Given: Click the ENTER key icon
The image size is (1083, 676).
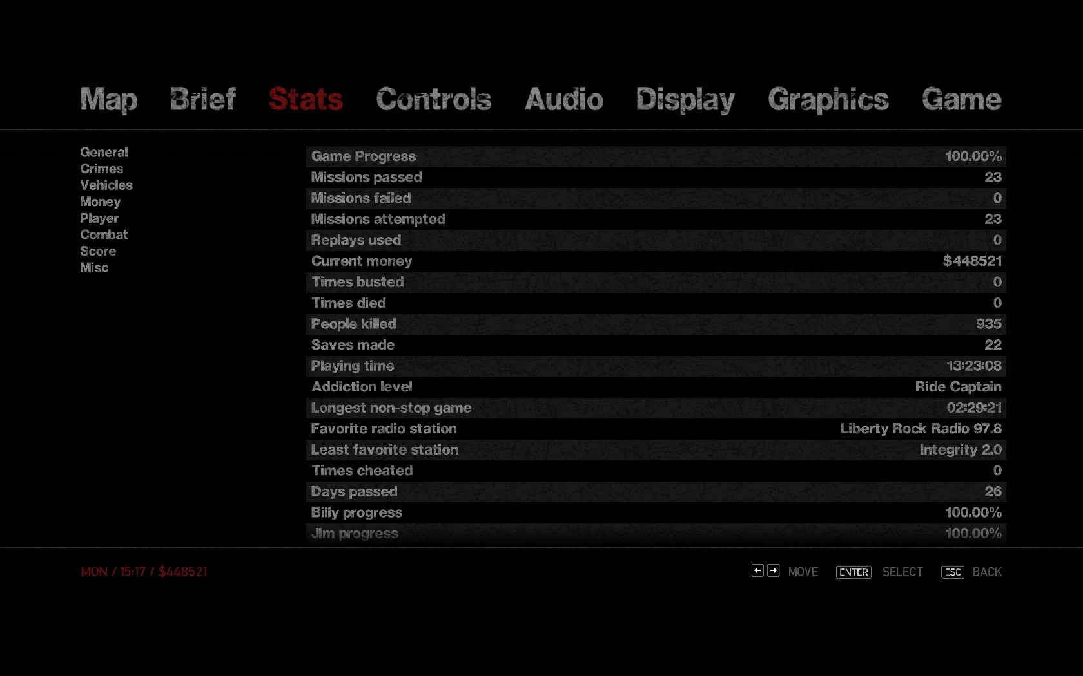Looking at the screenshot, I should click(854, 572).
